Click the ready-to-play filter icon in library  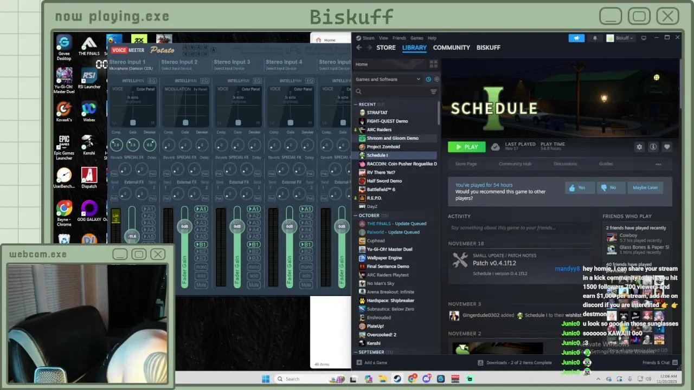coord(436,79)
